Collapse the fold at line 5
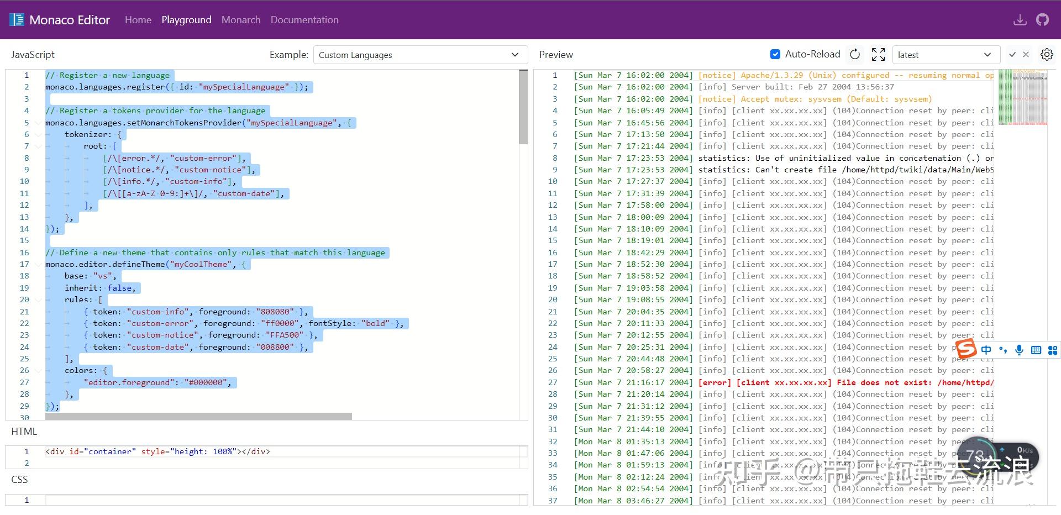 (x=38, y=123)
